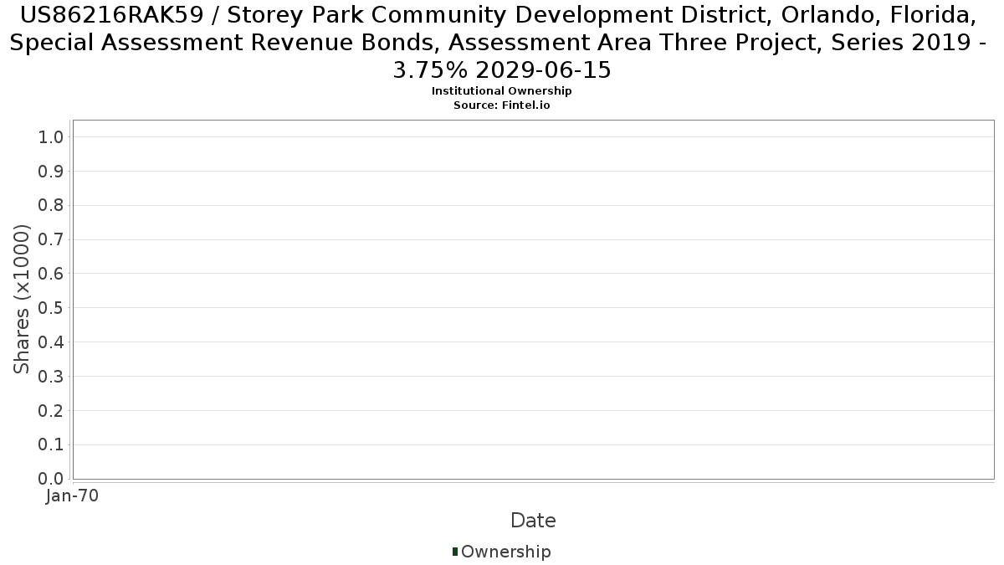Screen dimensions: 1004x565
Task: Click the 0.0 y-axis tick label
Action: pos(51,479)
